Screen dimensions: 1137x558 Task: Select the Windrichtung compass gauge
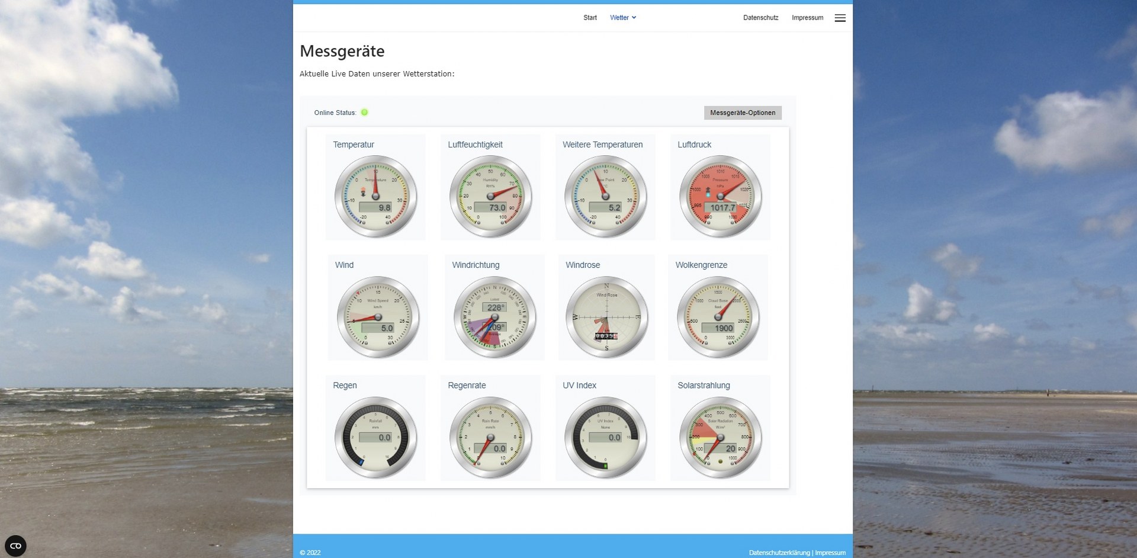494,317
